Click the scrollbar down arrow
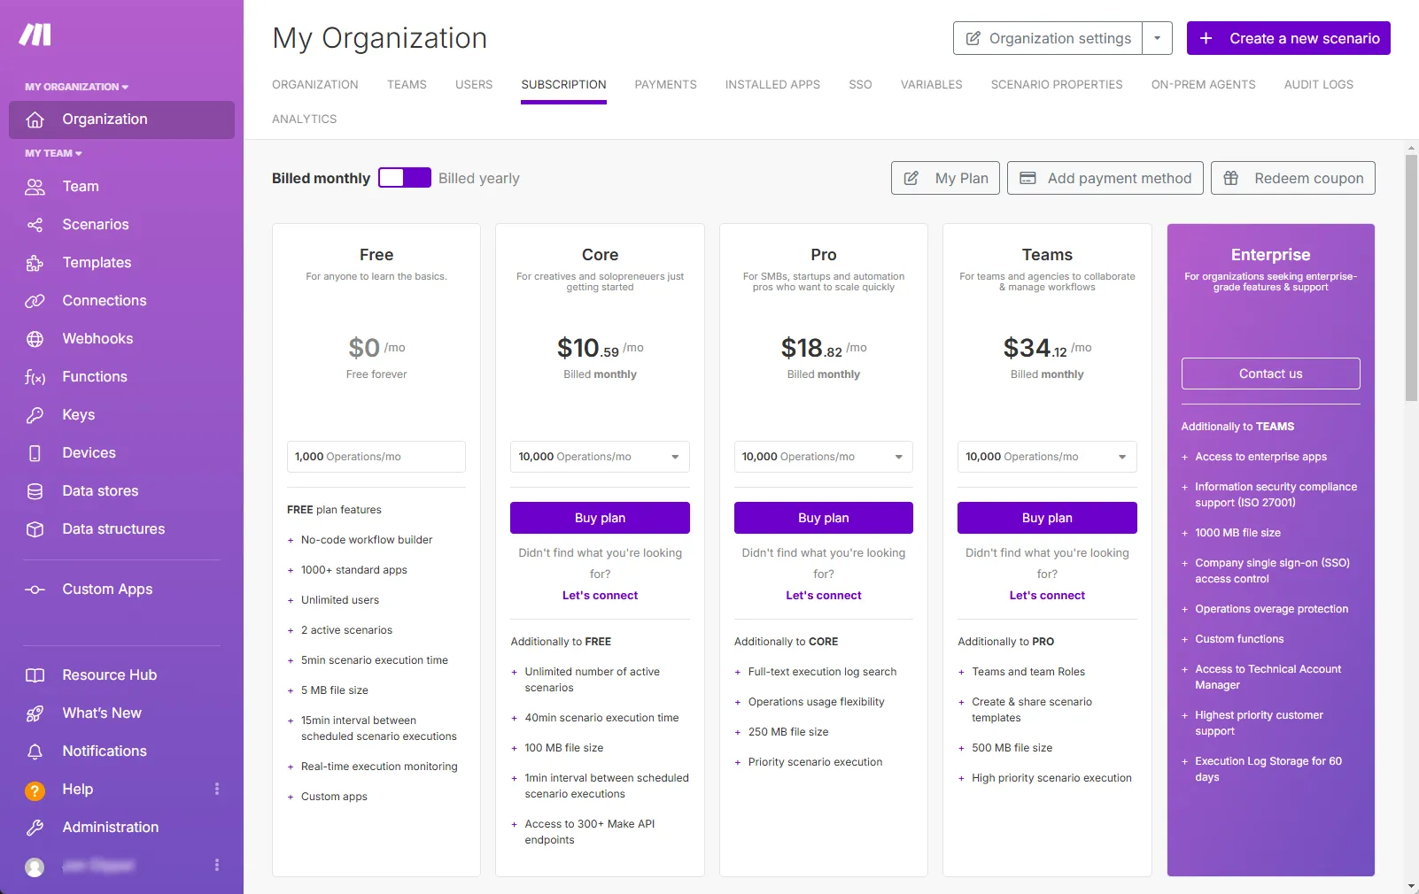1419x894 pixels. coord(1411,886)
